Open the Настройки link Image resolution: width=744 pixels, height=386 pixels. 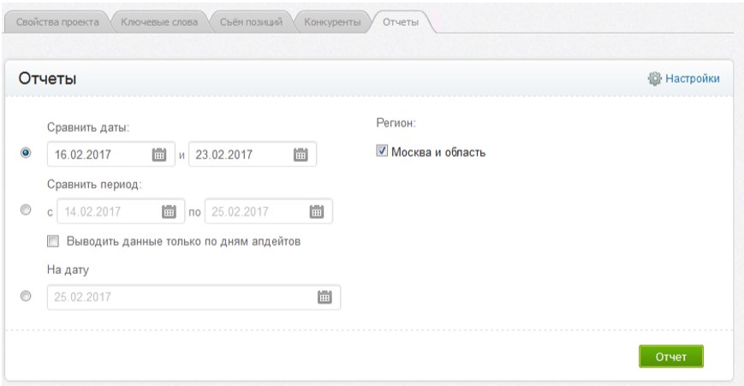tap(693, 79)
